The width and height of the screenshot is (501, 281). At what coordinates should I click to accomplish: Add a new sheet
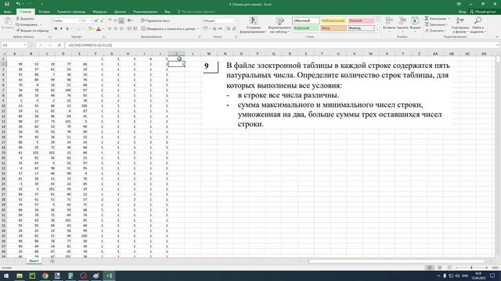click(x=52, y=261)
